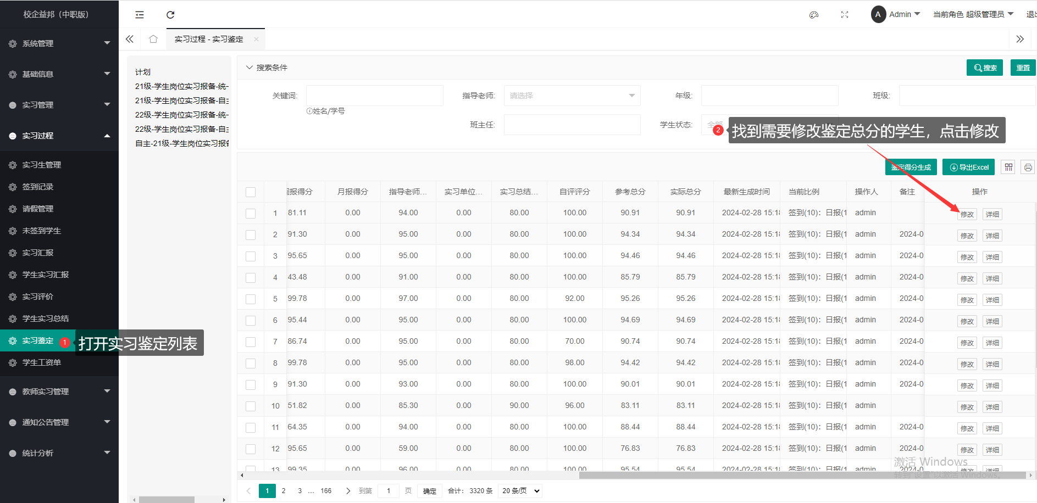Click the refresh page icon
Screen dimensions: 1037x503
[170, 15]
